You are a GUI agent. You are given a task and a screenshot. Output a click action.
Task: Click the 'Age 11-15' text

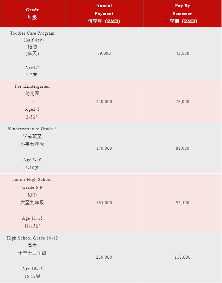(32, 218)
